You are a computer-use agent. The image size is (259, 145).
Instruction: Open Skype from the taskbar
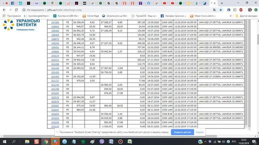tap(55, 141)
